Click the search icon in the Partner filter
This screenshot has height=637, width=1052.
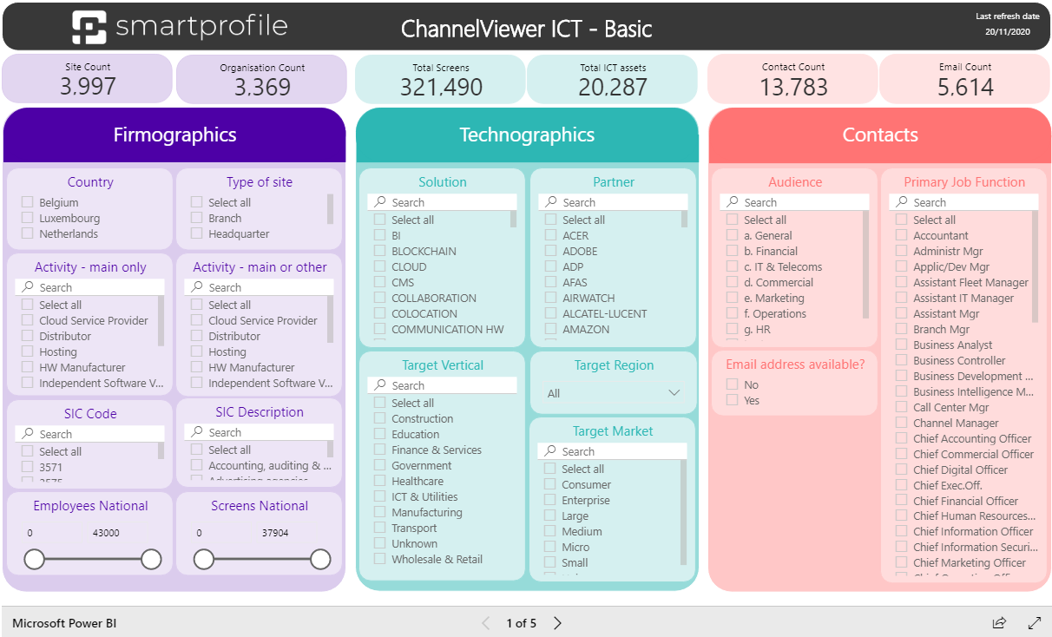click(550, 200)
